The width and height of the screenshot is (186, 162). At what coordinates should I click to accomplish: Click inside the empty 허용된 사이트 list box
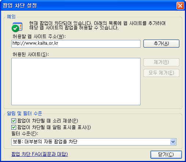coord(76,81)
